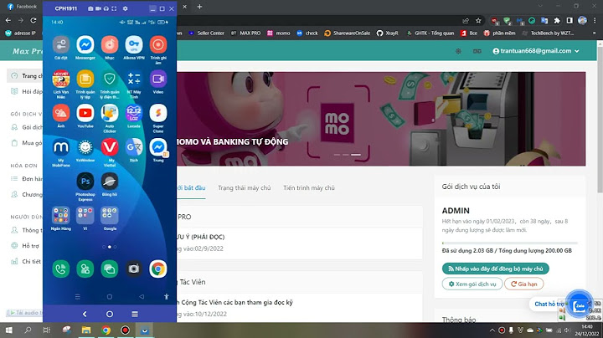Click the data usage progress bar
This screenshot has width=603, height=338.
point(510,243)
